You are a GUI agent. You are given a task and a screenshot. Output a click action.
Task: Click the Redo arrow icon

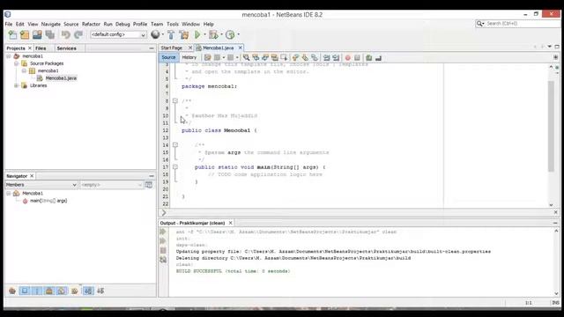pos(78,34)
